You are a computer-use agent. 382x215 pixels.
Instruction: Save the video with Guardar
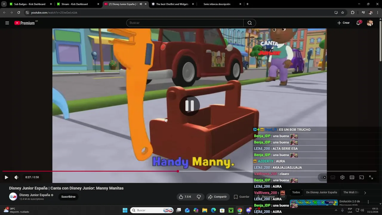click(x=242, y=197)
